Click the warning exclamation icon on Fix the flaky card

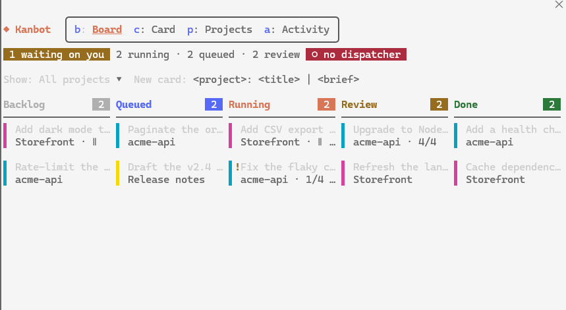237,167
